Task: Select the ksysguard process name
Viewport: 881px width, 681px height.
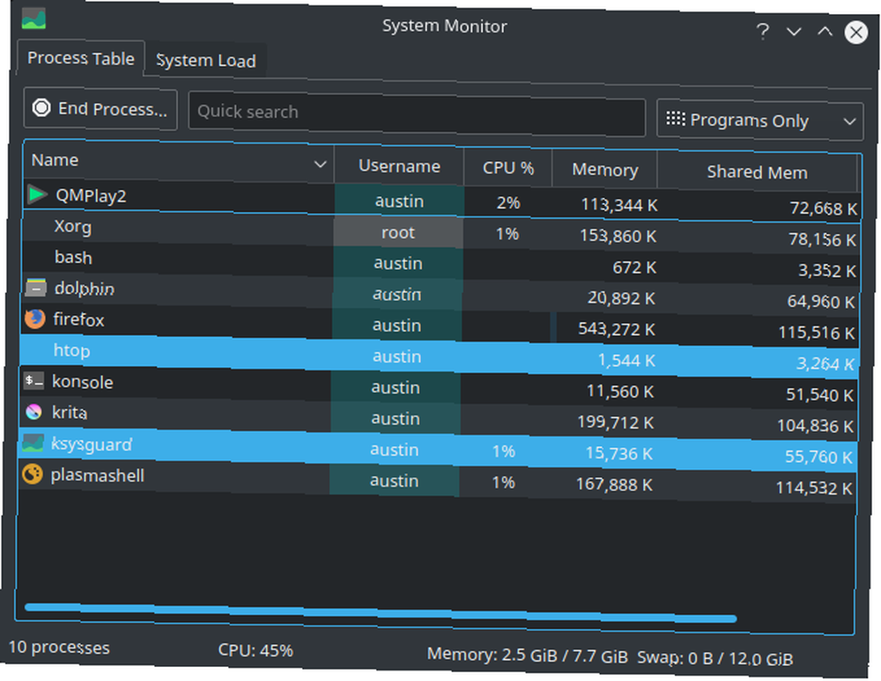Action: tap(92, 444)
